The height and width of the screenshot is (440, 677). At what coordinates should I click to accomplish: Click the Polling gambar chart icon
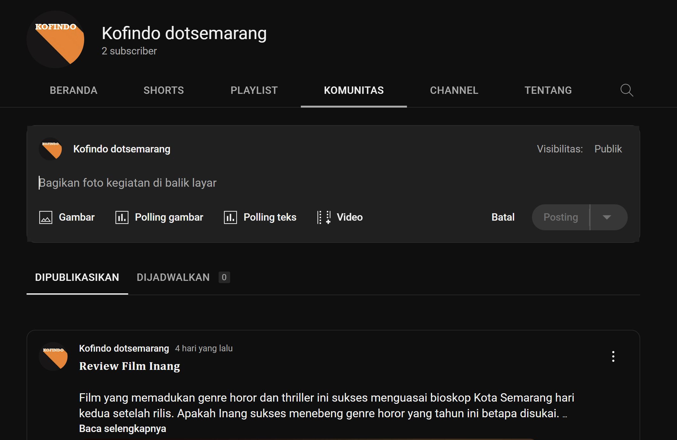[x=122, y=217]
